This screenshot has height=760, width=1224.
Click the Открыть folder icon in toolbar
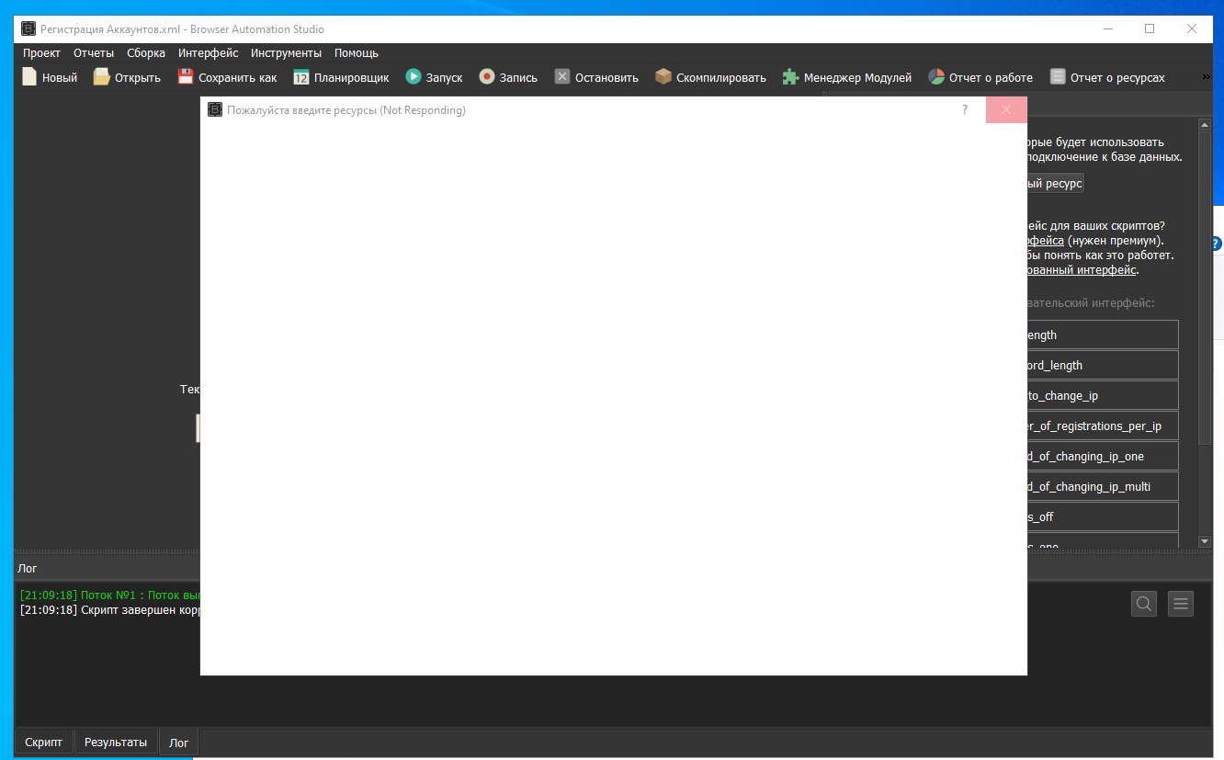click(101, 77)
